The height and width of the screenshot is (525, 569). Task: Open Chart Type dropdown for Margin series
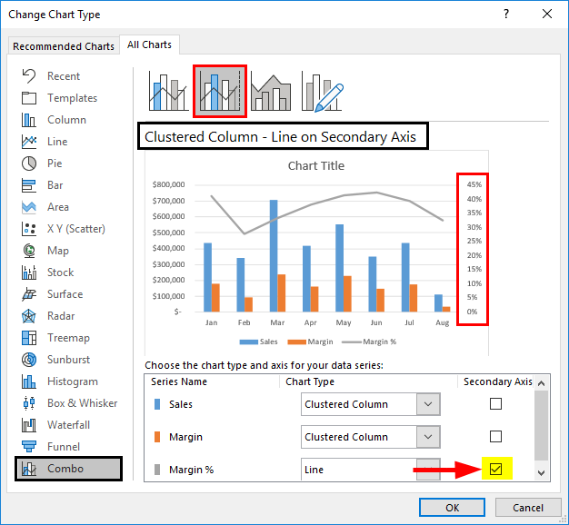click(428, 437)
